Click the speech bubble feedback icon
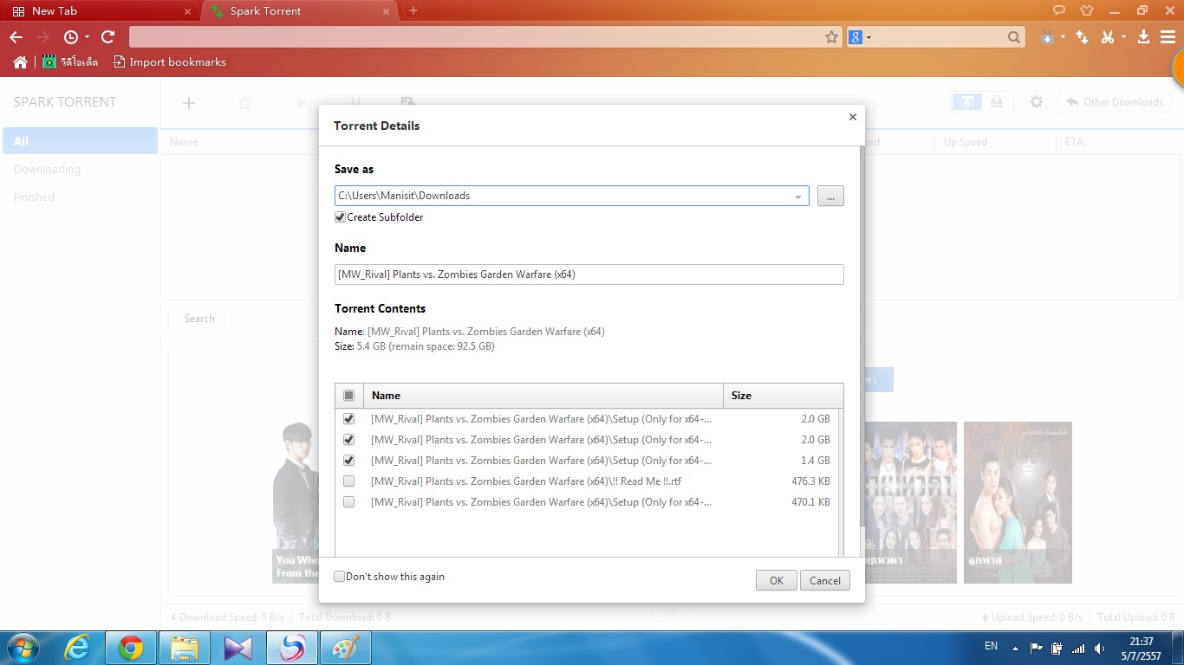 point(1059,10)
